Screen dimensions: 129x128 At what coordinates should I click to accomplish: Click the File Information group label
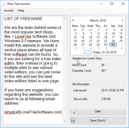pyautogui.click(x=81, y=84)
